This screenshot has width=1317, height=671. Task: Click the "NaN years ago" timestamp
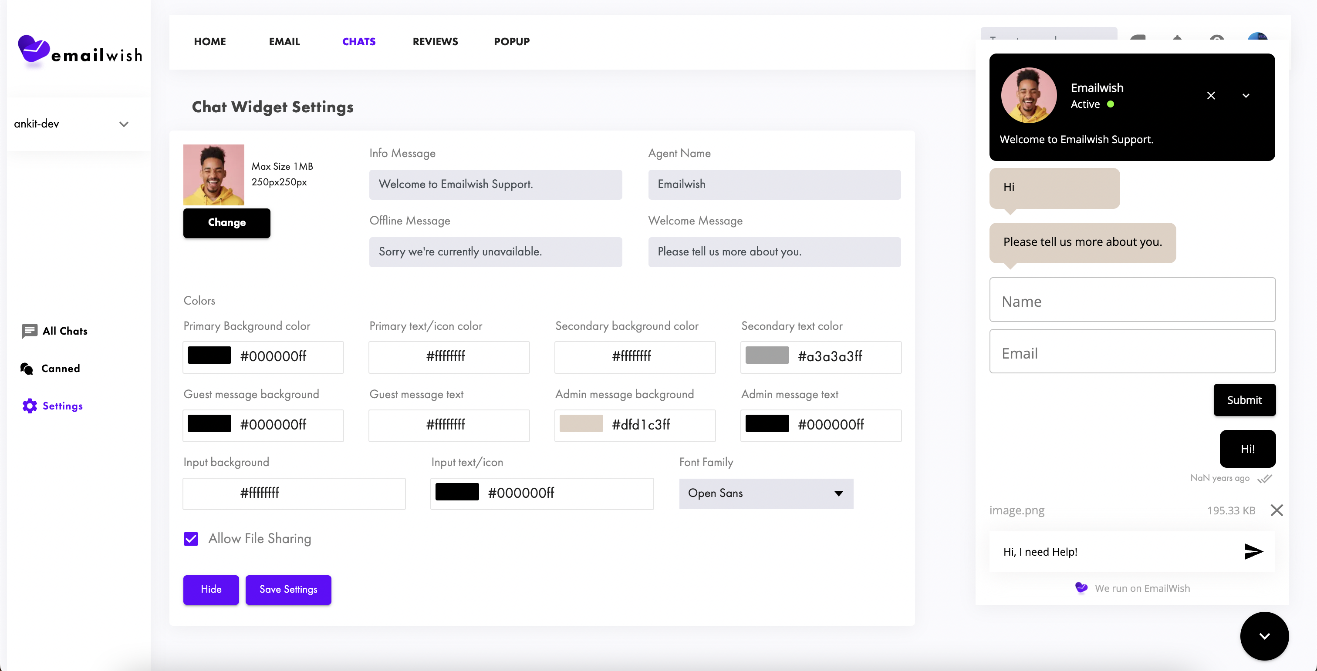coord(1220,478)
